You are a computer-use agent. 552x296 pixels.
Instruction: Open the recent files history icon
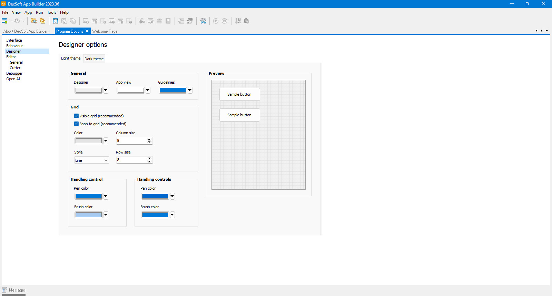[17, 21]
